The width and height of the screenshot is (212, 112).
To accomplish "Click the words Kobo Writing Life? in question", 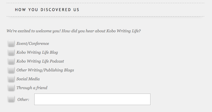I will pyautogui.click(x=123, y=31).
